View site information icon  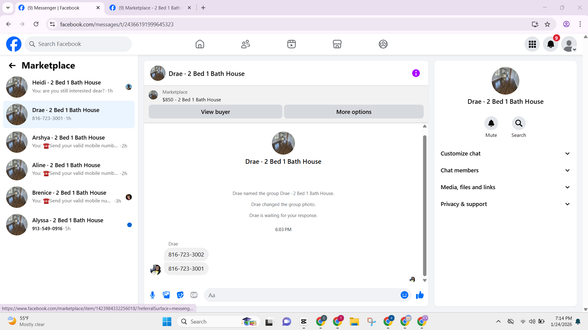(52, 24)
